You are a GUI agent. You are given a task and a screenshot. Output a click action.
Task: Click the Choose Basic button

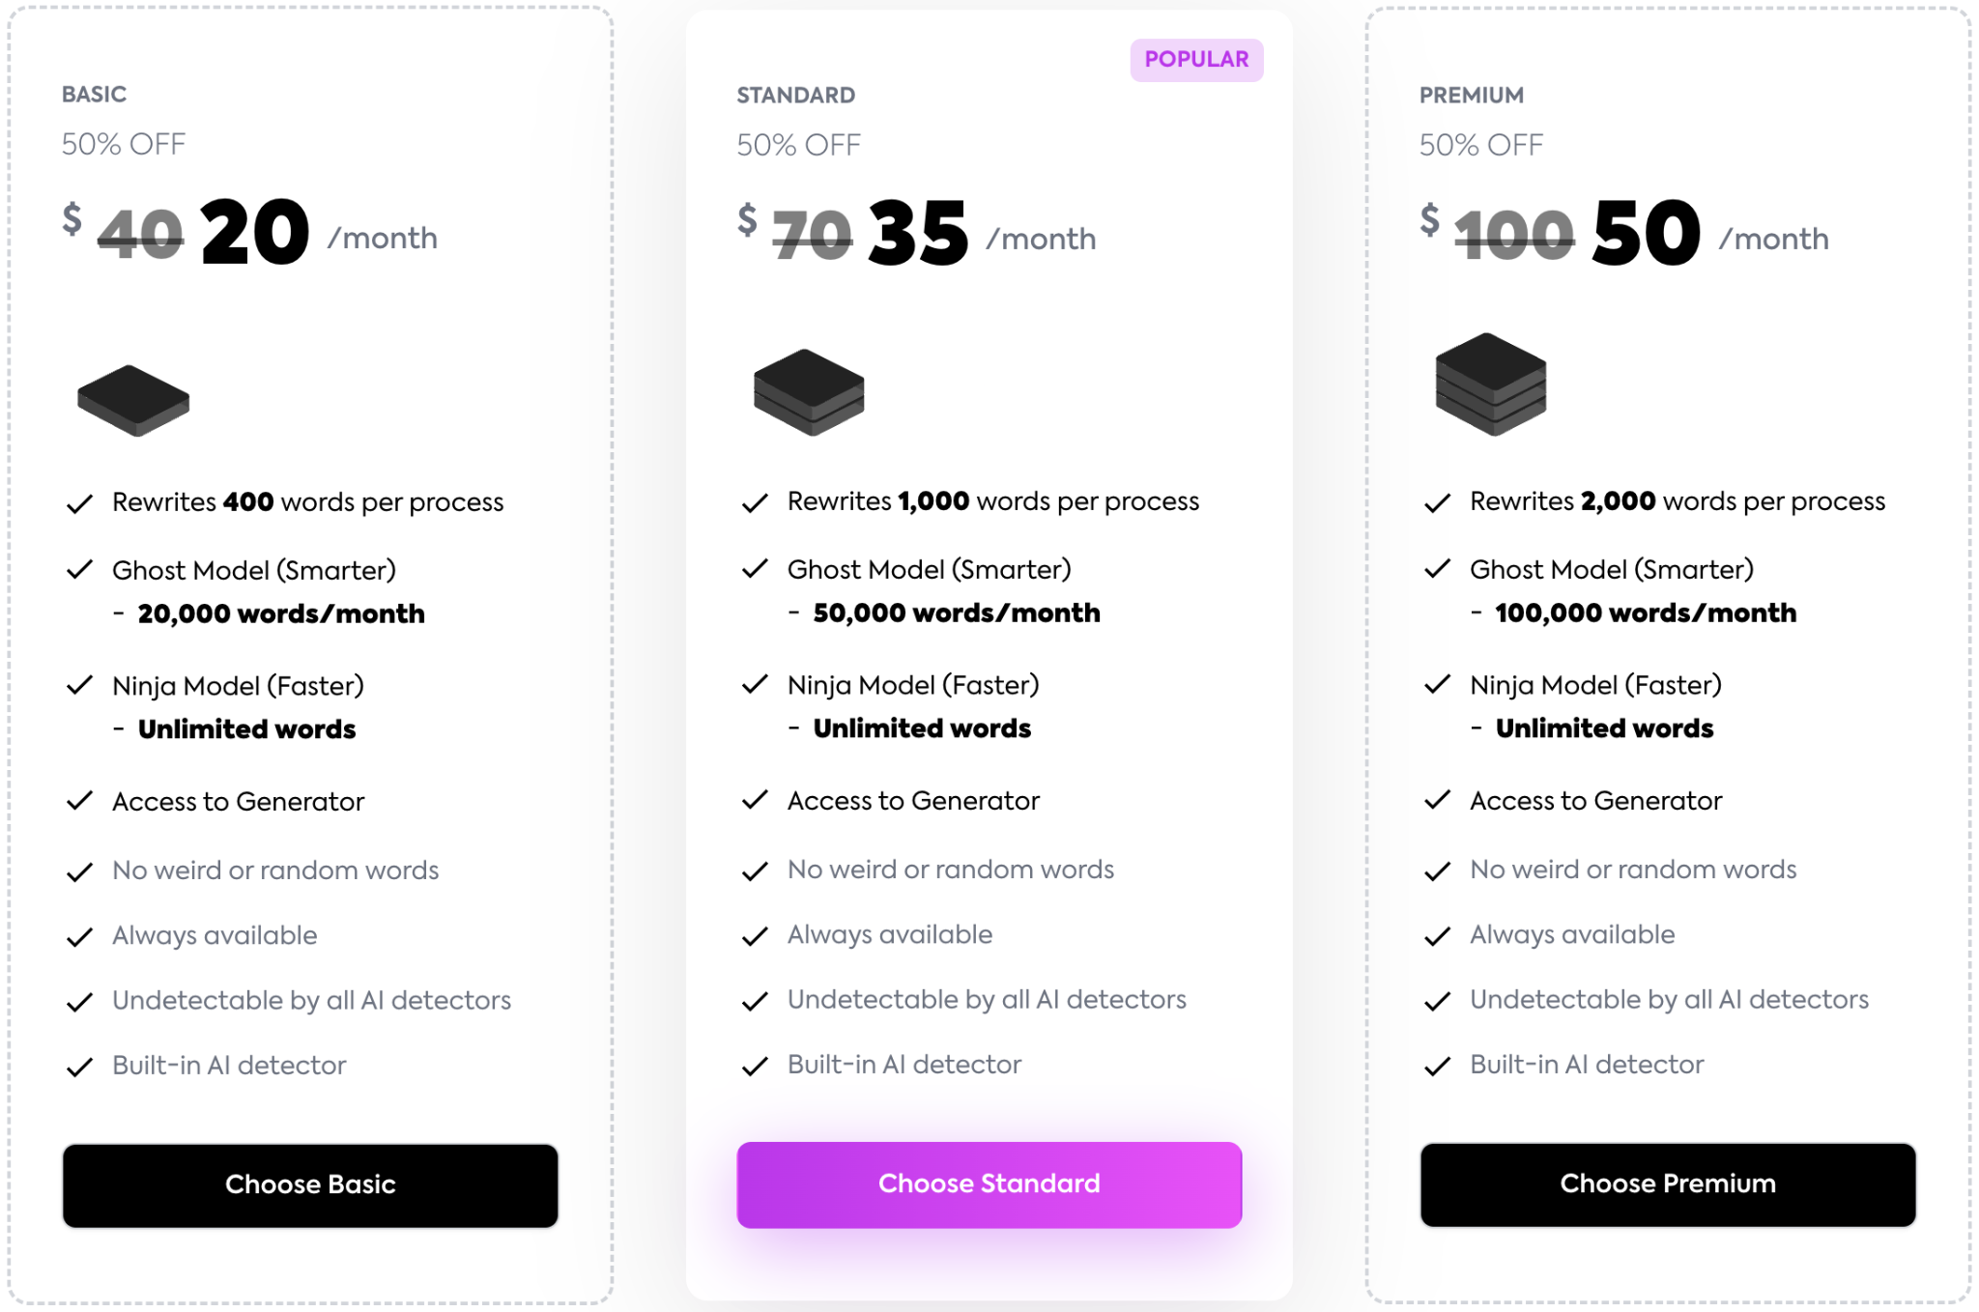coord(310,1184)
